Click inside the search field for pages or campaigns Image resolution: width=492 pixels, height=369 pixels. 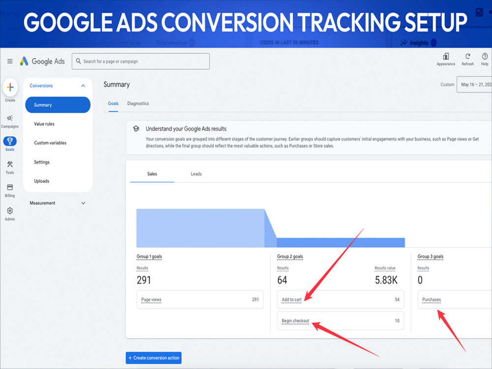coord(140,61)
